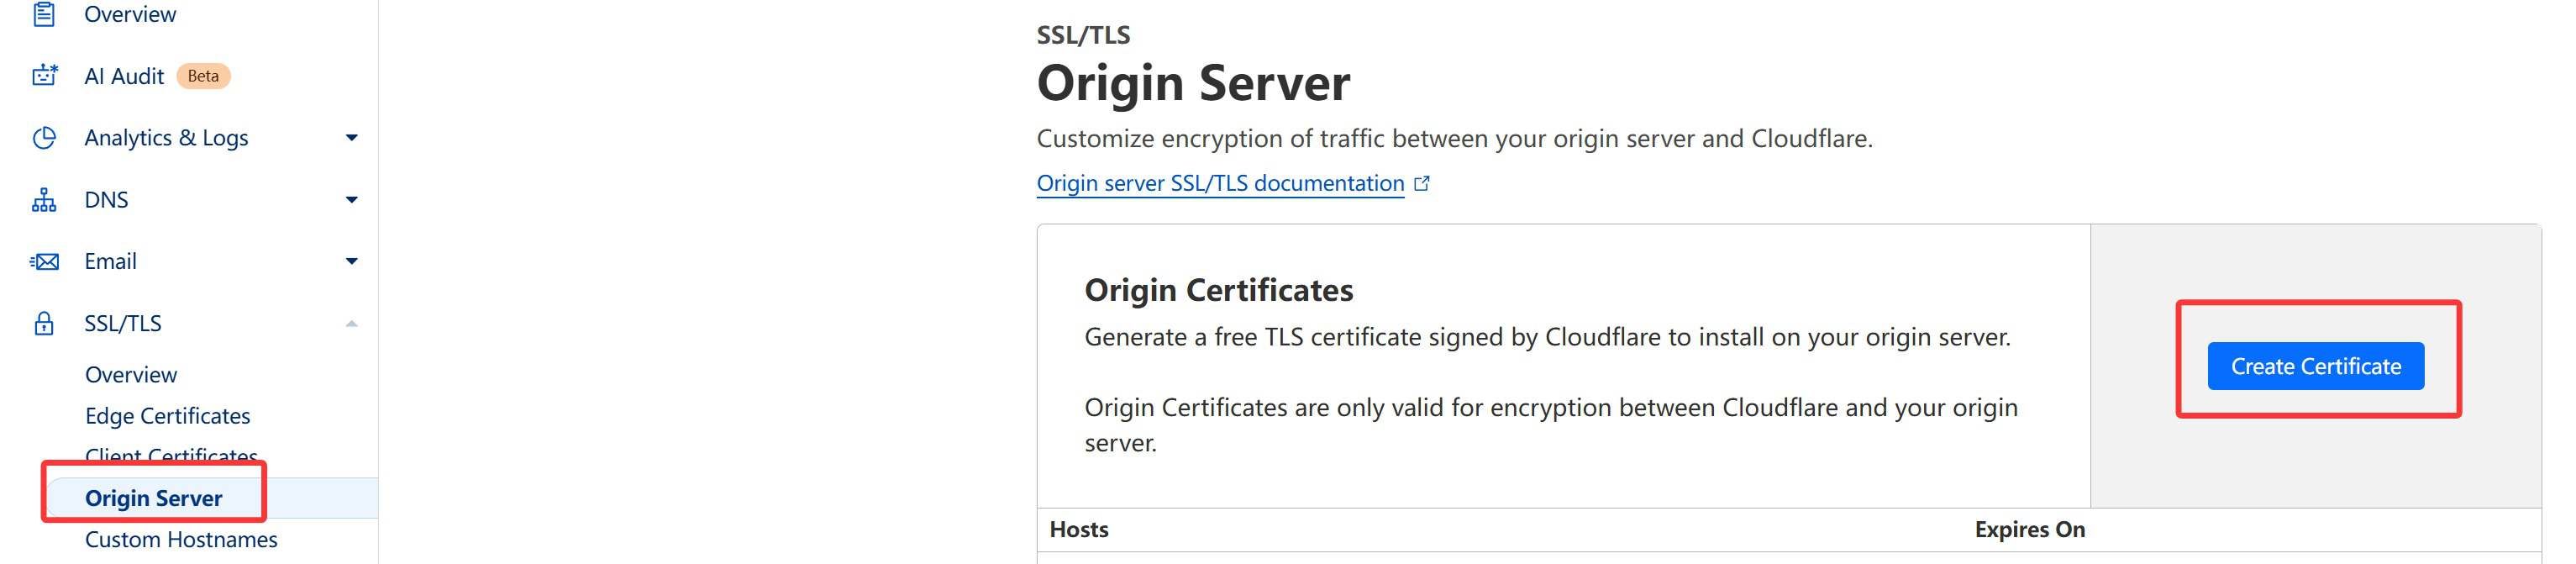Image resolution: width=2576 pixels, height=564 pixels.
Task: Click the external link icon beside documentation
Action: [x=1422, y=183]
